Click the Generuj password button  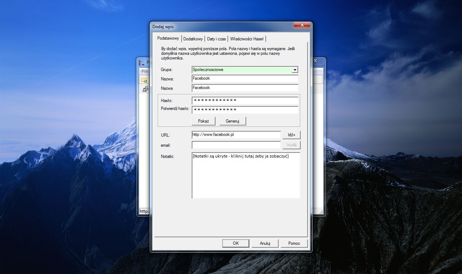pyautogui.click(x=232, y=121)
